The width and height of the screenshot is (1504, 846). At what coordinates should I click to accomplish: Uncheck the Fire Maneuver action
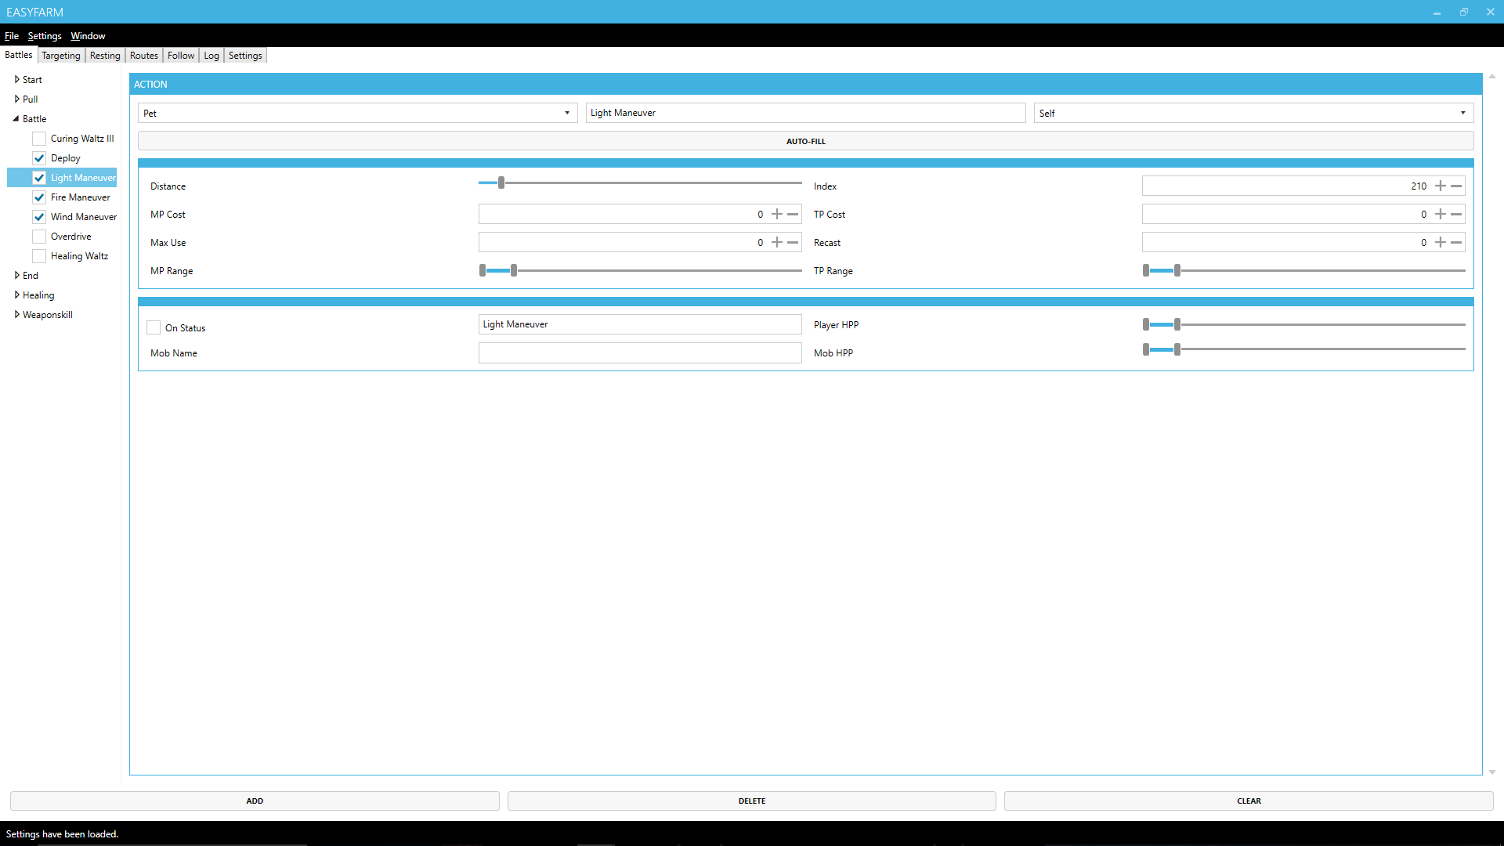point(38,197)
